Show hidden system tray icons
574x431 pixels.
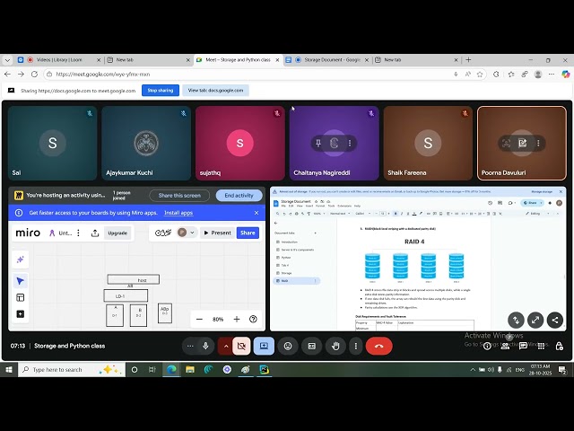(473, 370)
